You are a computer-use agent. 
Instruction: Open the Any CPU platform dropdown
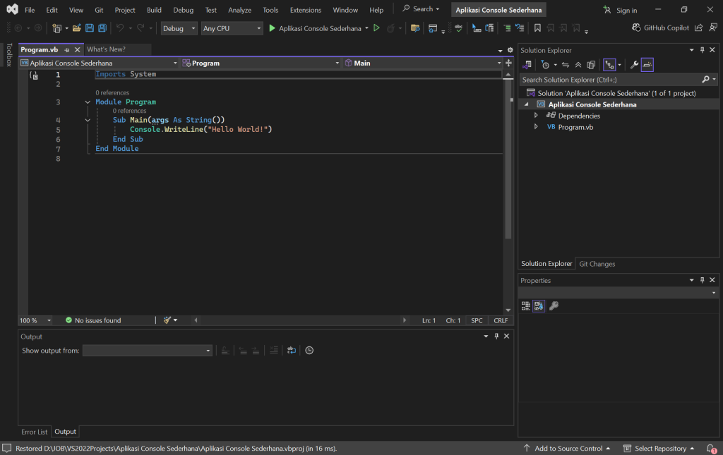pyautogui.click(x=232, y=28)
